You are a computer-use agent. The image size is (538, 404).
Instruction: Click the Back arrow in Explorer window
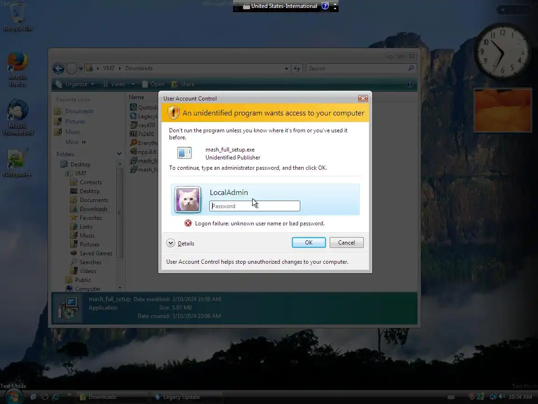pyautogui.click(x=58, y=68)
